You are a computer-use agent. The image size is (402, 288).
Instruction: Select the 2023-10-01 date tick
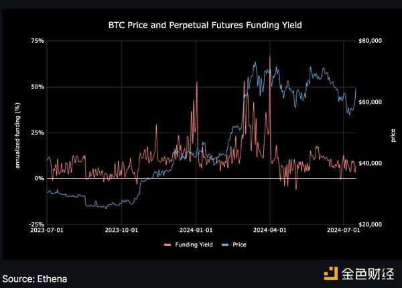coord(121,230)
